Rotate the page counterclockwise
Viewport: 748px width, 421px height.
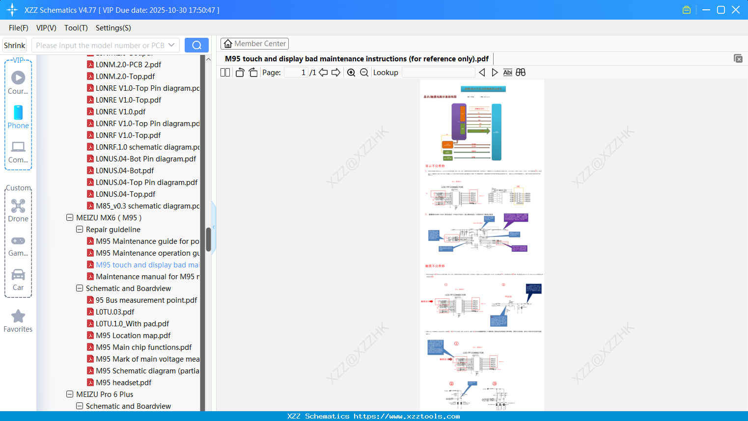click(x=240, y=72)
